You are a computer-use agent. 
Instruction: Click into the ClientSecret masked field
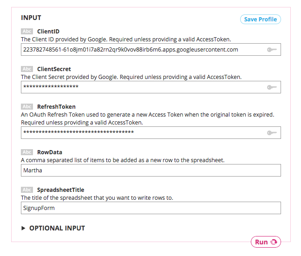click(x=139, y=87)
